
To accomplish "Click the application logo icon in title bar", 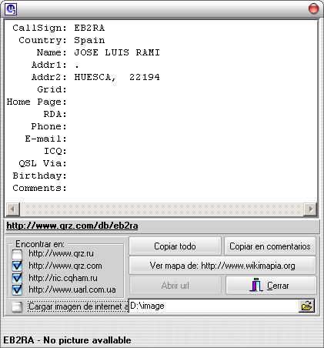I will (x=11, y=9).
